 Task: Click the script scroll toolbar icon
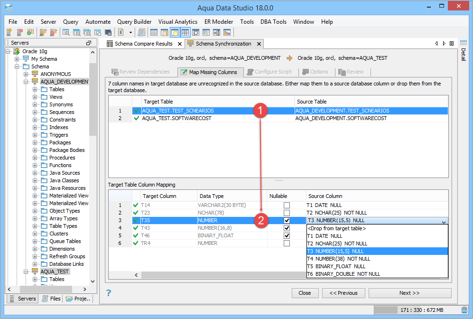[x=141, y=32]
